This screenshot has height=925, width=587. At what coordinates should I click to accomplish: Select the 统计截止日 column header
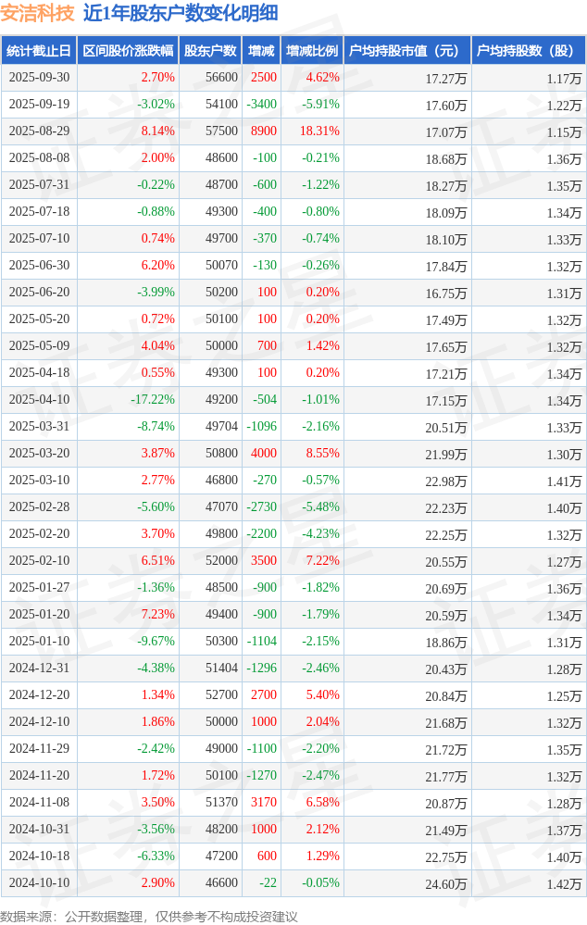coord(39,51)
